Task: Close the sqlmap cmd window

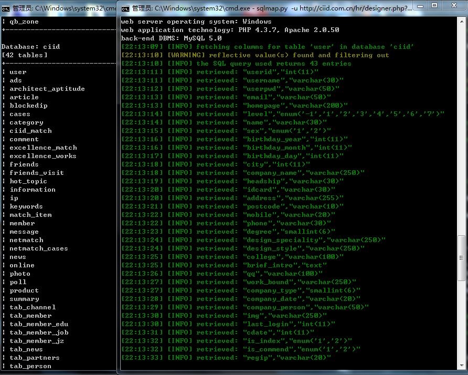Action: (454, 6)
